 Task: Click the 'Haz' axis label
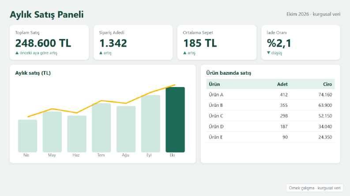[76, 155]
